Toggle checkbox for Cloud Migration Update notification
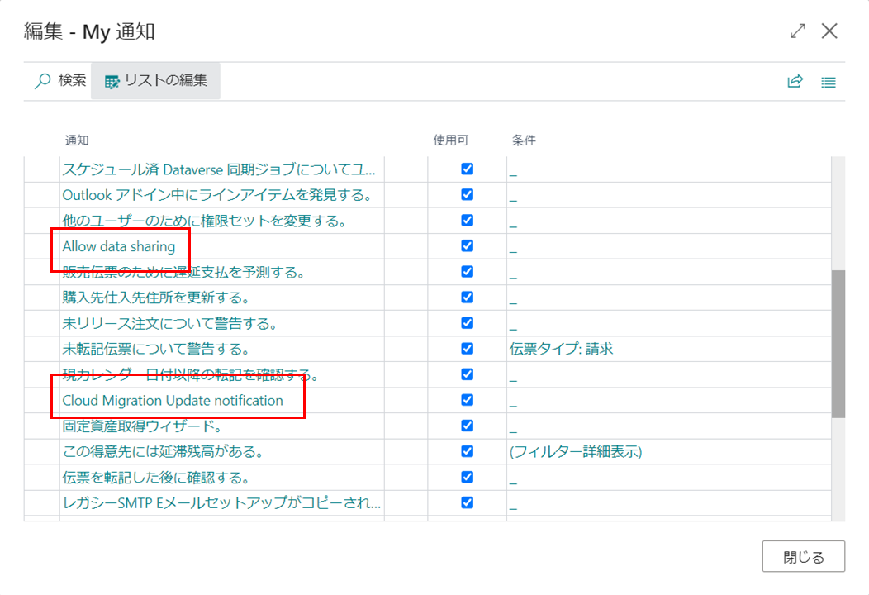Viewport: 869px width, 595px height. [x=468, y=400]
